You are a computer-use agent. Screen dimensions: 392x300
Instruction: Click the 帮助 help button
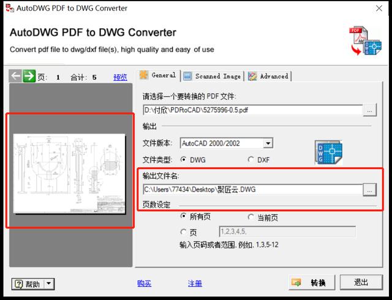[x=28, y=284]
